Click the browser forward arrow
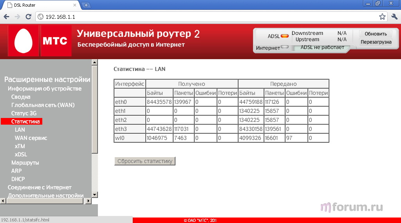This screenshot has height=223, width=401. [x=17, y=17]
